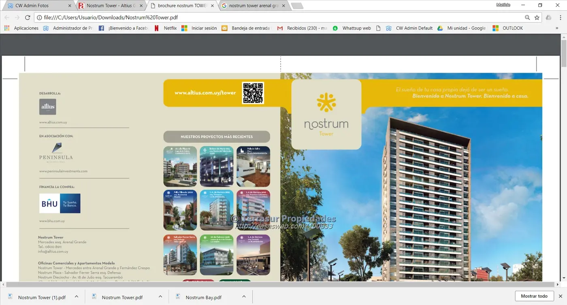Open Mi unidad - Google Drive bookmark
This screenshot has height=305, width=567.
[x=462, y=28]
